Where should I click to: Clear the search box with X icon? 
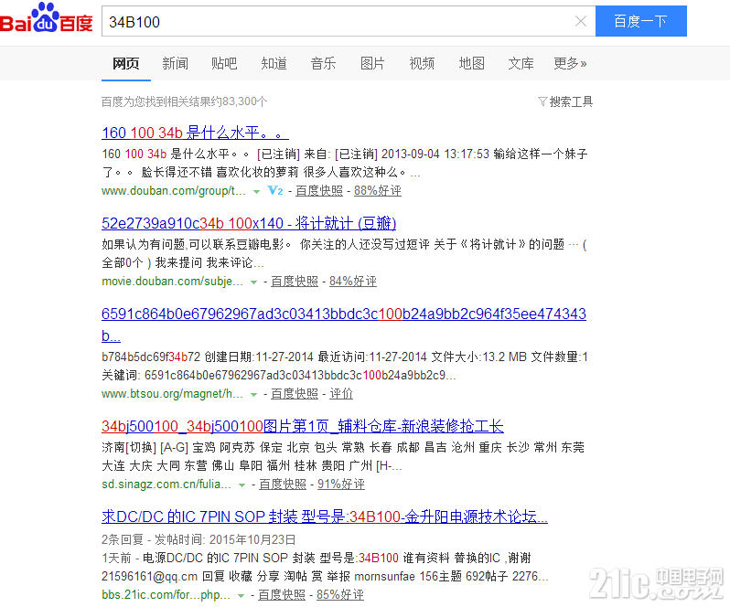click(x=581, y=21)
